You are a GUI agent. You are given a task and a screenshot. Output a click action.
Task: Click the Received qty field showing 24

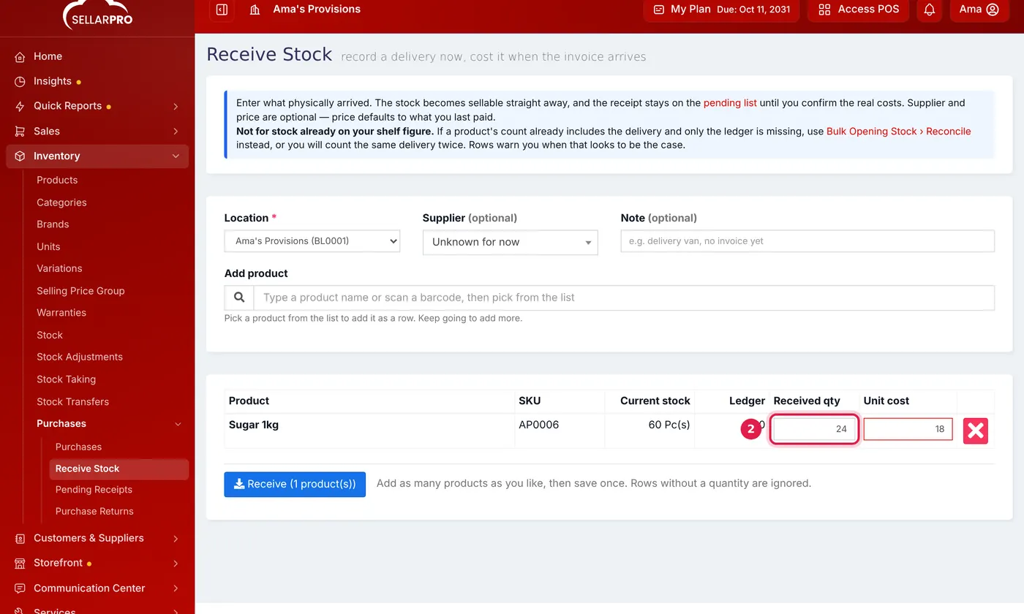814,429
